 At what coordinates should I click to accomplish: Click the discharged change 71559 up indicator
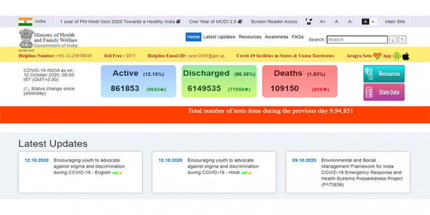point(239,90)
